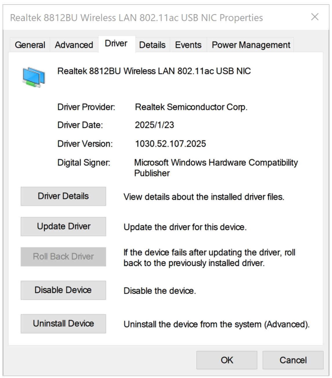Open the Advanced tab
This screenshot has height=378, width=332.
74,45
